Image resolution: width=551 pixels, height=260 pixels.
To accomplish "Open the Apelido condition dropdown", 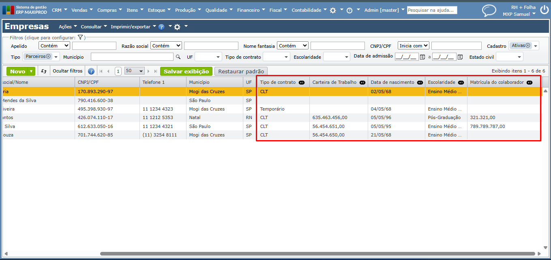I will point(54,46).
